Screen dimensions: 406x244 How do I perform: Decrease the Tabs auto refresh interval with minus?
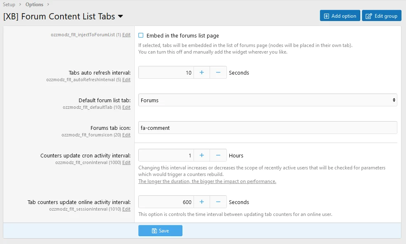(218, 73)
